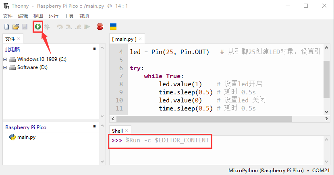Click the editor's horizontal scrollbar thumb
The height and width of the screenshot is (175, 334).
(x=204, y=119)
